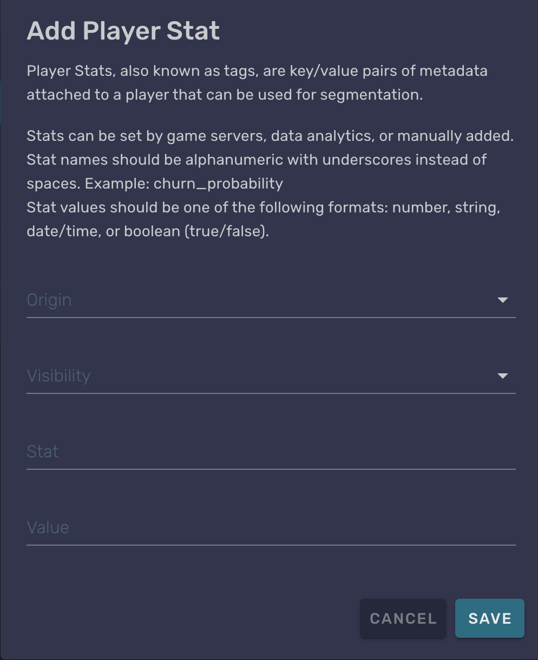The height and width of the screenshot is (660, 538).
Task: Click the Visibility placeholder label
Action: [58, 376]
